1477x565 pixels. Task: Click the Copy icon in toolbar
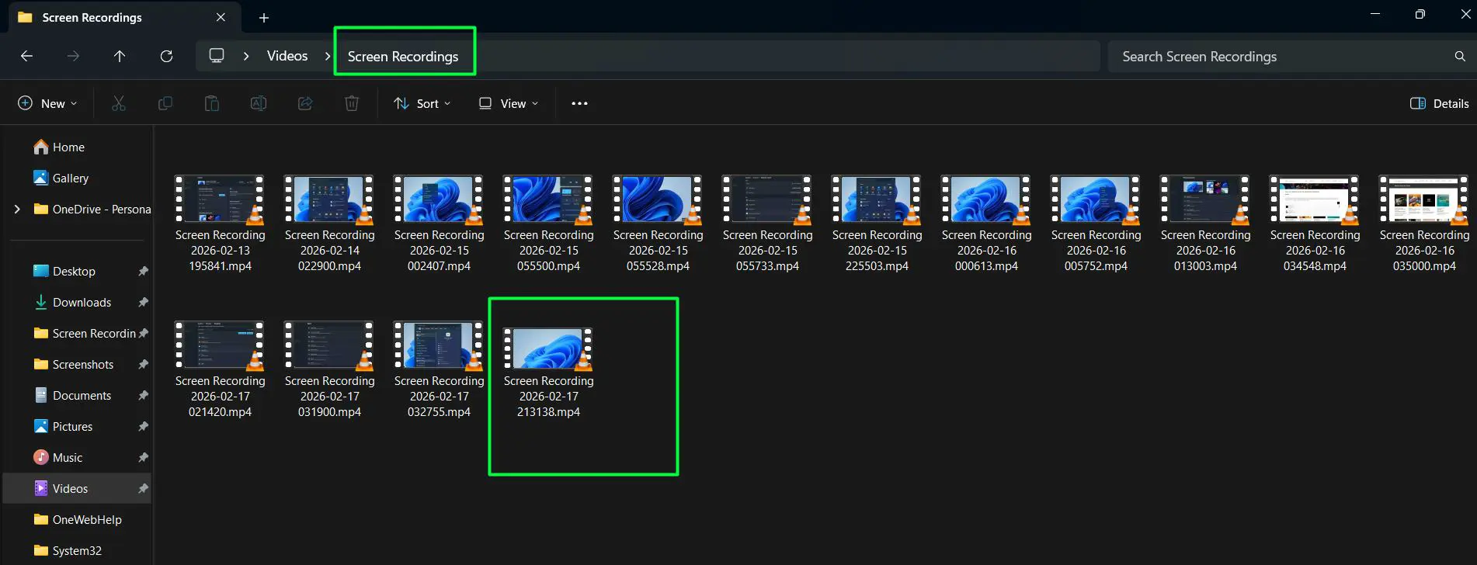click(165, 103)
